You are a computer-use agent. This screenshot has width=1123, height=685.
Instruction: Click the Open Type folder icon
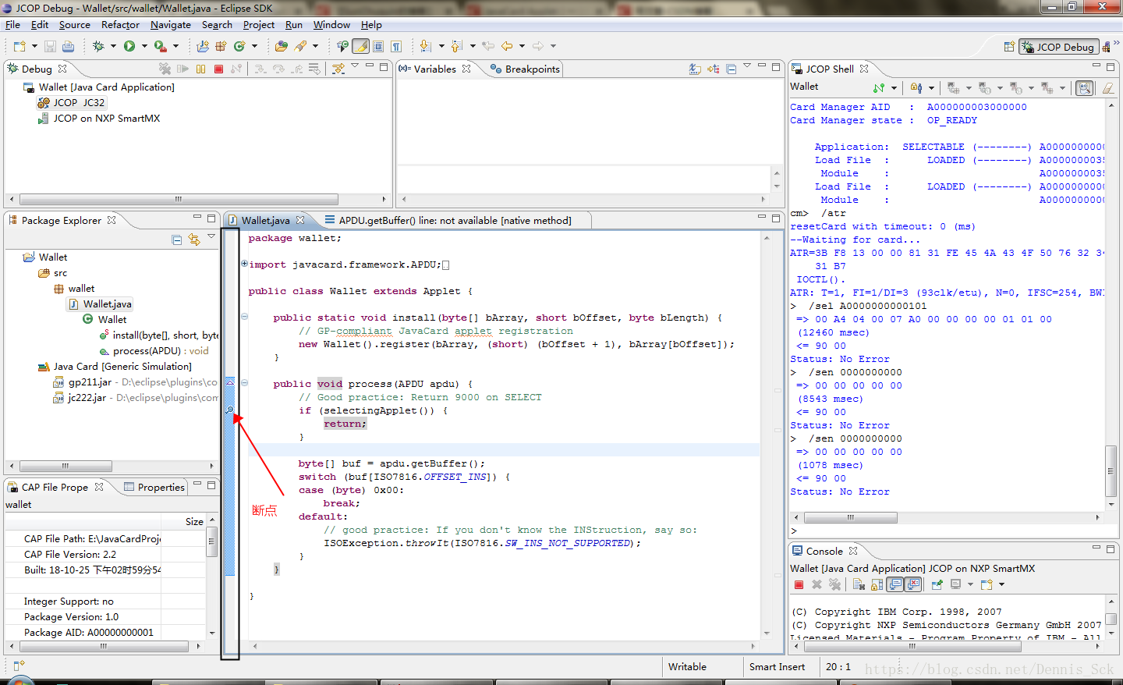click(x=282, y=46)
